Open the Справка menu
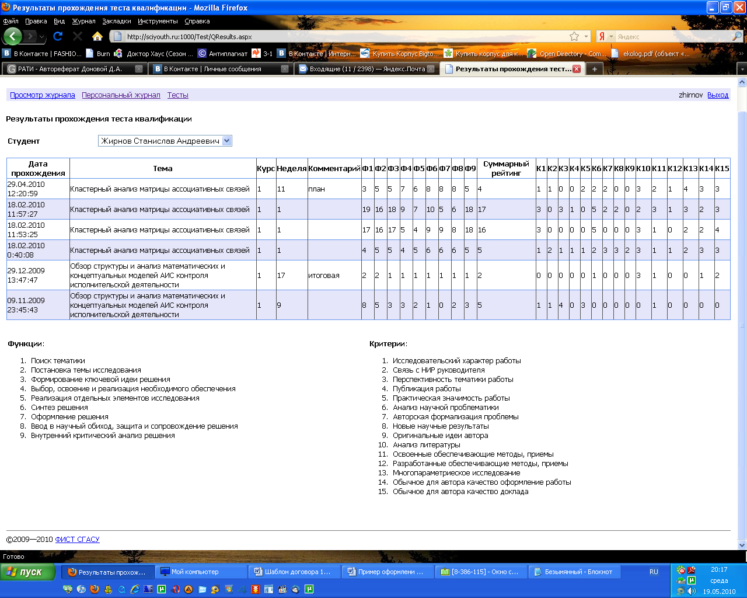Screen dimensions: 747x598 197,21
